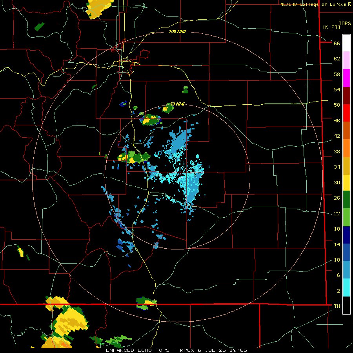353x353 pixels.
Task: Click the 58 legend value
Action: 337,74
